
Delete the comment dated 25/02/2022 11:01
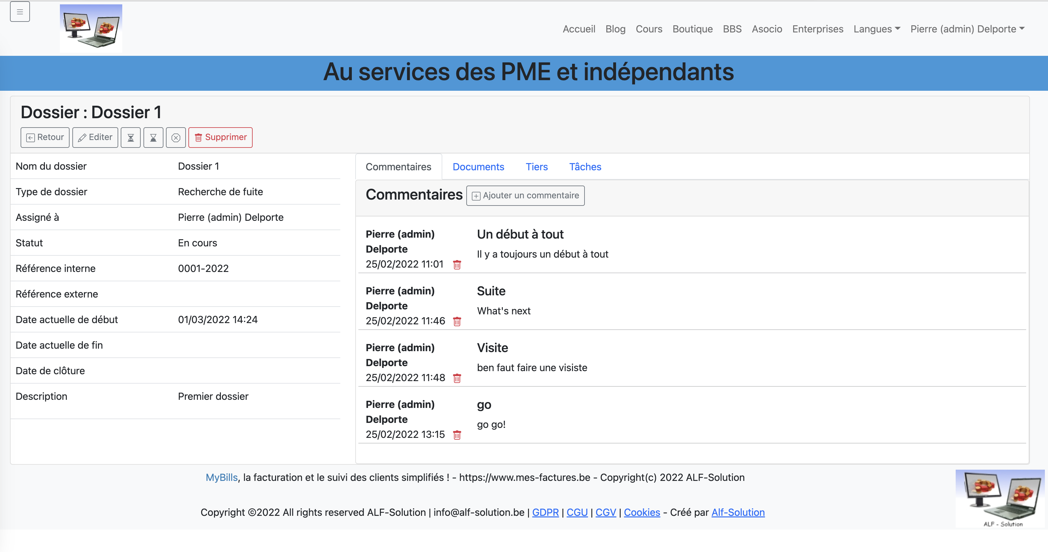(457, 264)
